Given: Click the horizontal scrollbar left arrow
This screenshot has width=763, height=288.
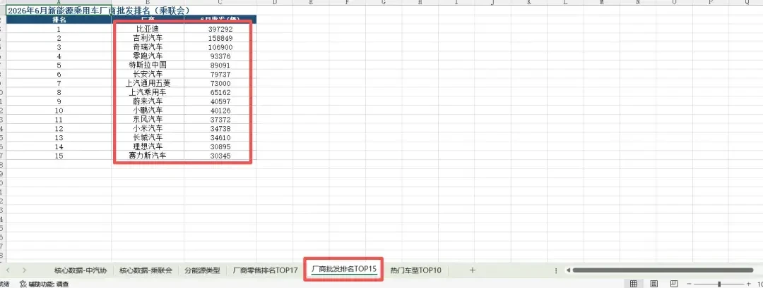Looking at the screenshot, I should pos(568,270).
